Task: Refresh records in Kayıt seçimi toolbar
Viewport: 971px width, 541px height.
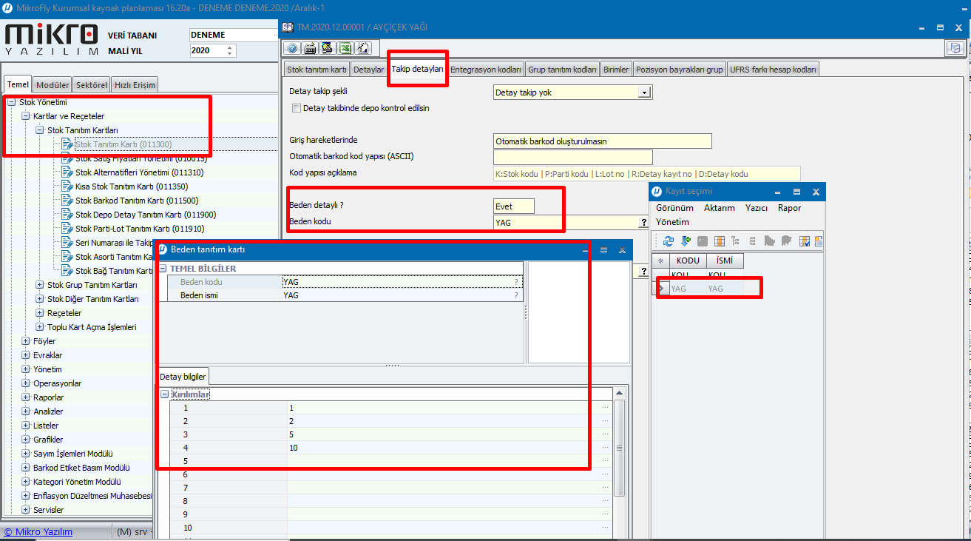Action: point(669,241)
